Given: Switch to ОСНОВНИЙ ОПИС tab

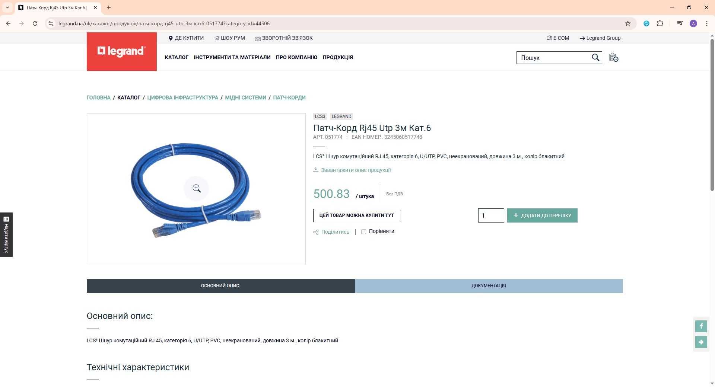Looking at the screenshot, I should (x=220, y=286).
